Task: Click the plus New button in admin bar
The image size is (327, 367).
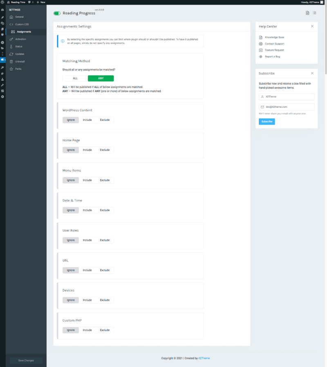Action: 41,2
